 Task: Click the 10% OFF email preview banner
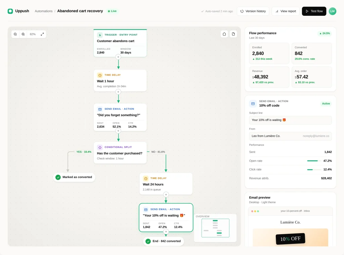(290, 239)
